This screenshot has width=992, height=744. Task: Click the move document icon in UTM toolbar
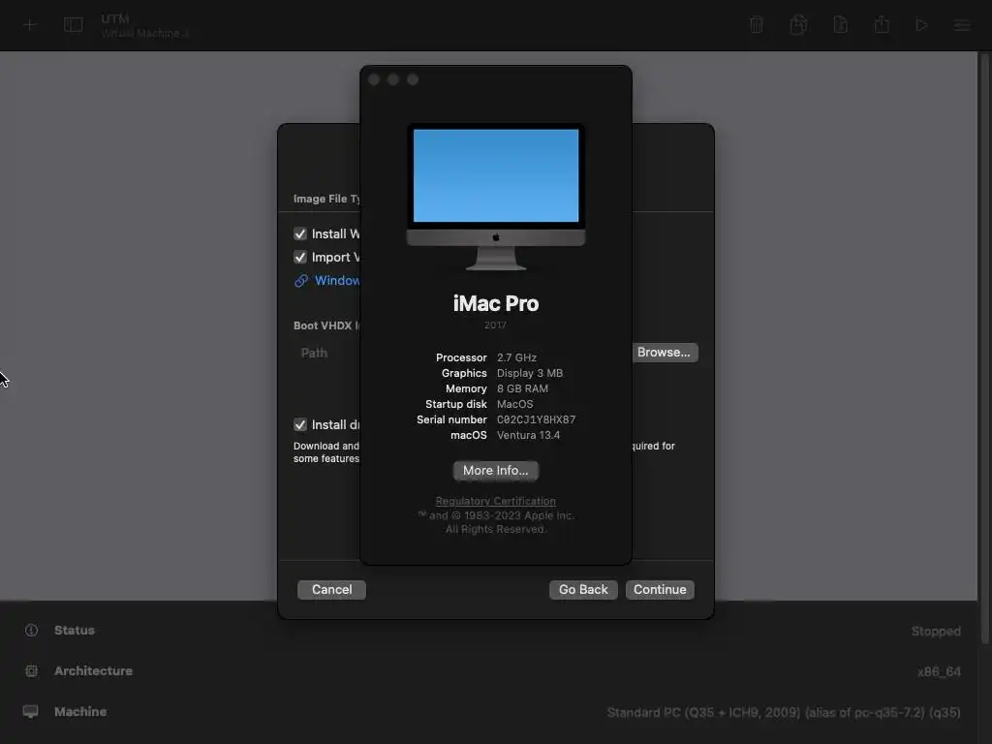(x=840, y=24)
